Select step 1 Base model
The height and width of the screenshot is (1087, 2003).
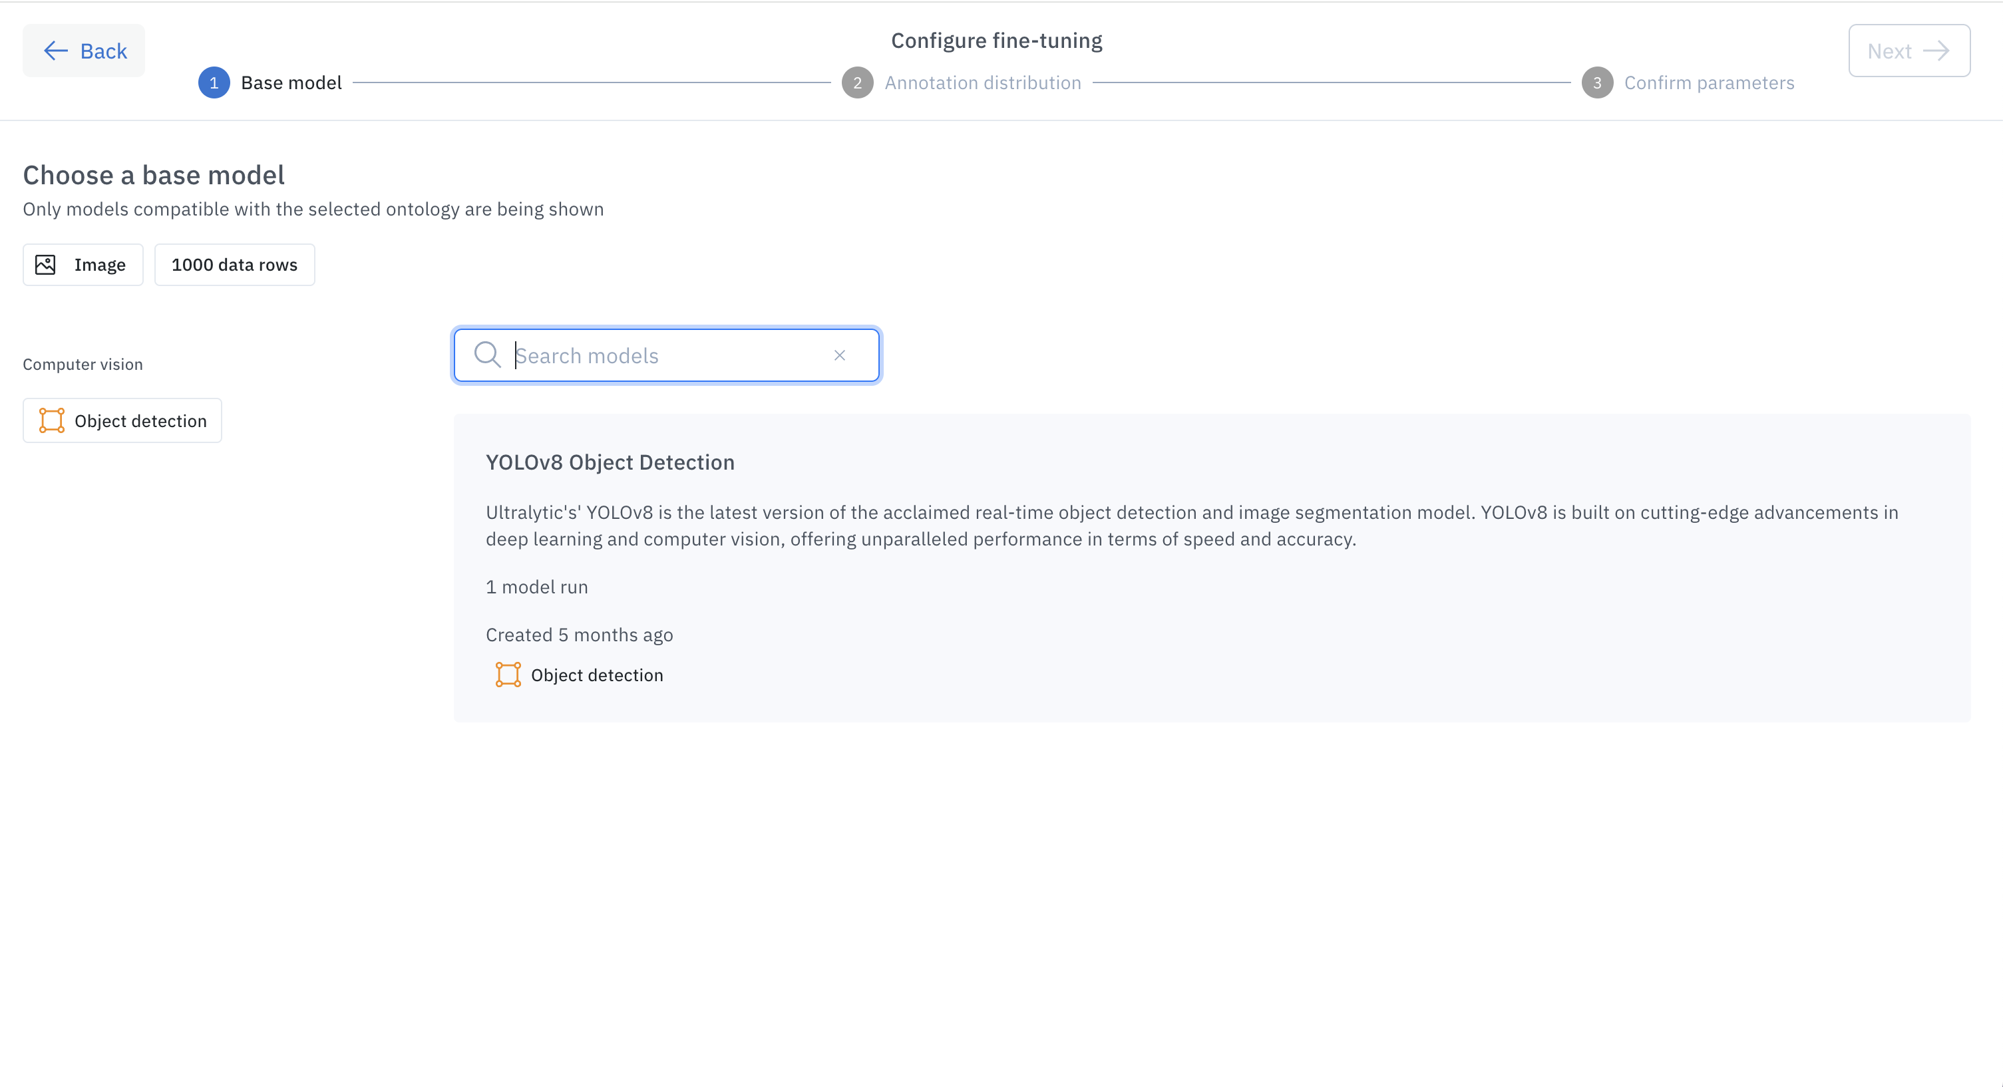tap(270, 83)
